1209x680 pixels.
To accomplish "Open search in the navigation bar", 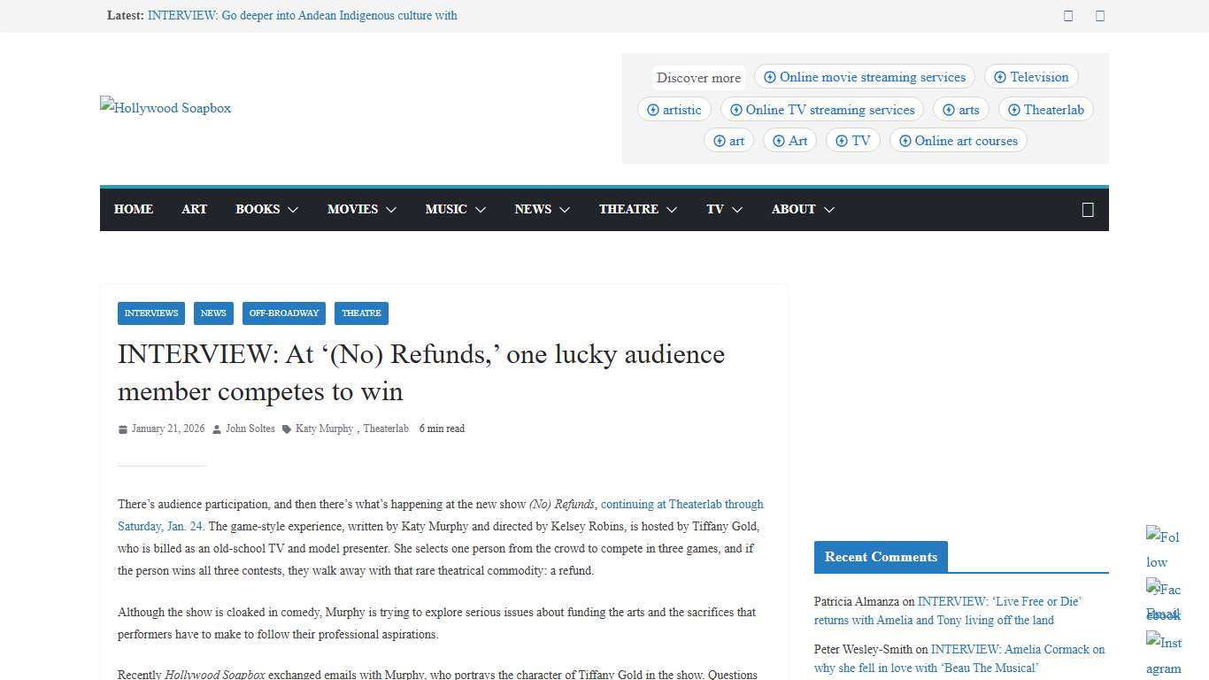I will click(x=1088, y=209).
